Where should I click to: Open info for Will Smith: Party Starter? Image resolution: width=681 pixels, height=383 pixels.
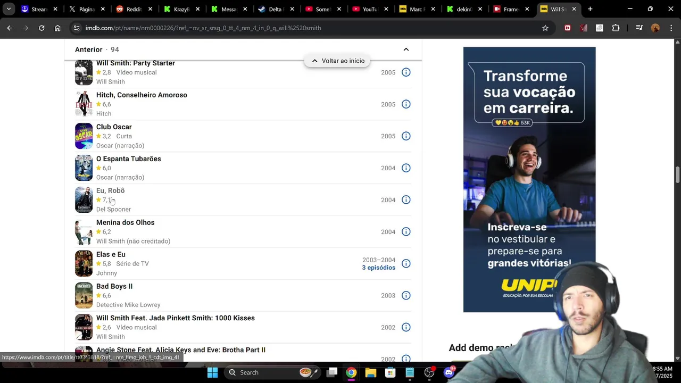click(406, 72)
